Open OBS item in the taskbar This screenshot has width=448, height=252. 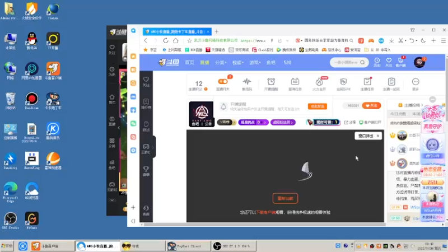pos(234,246)
